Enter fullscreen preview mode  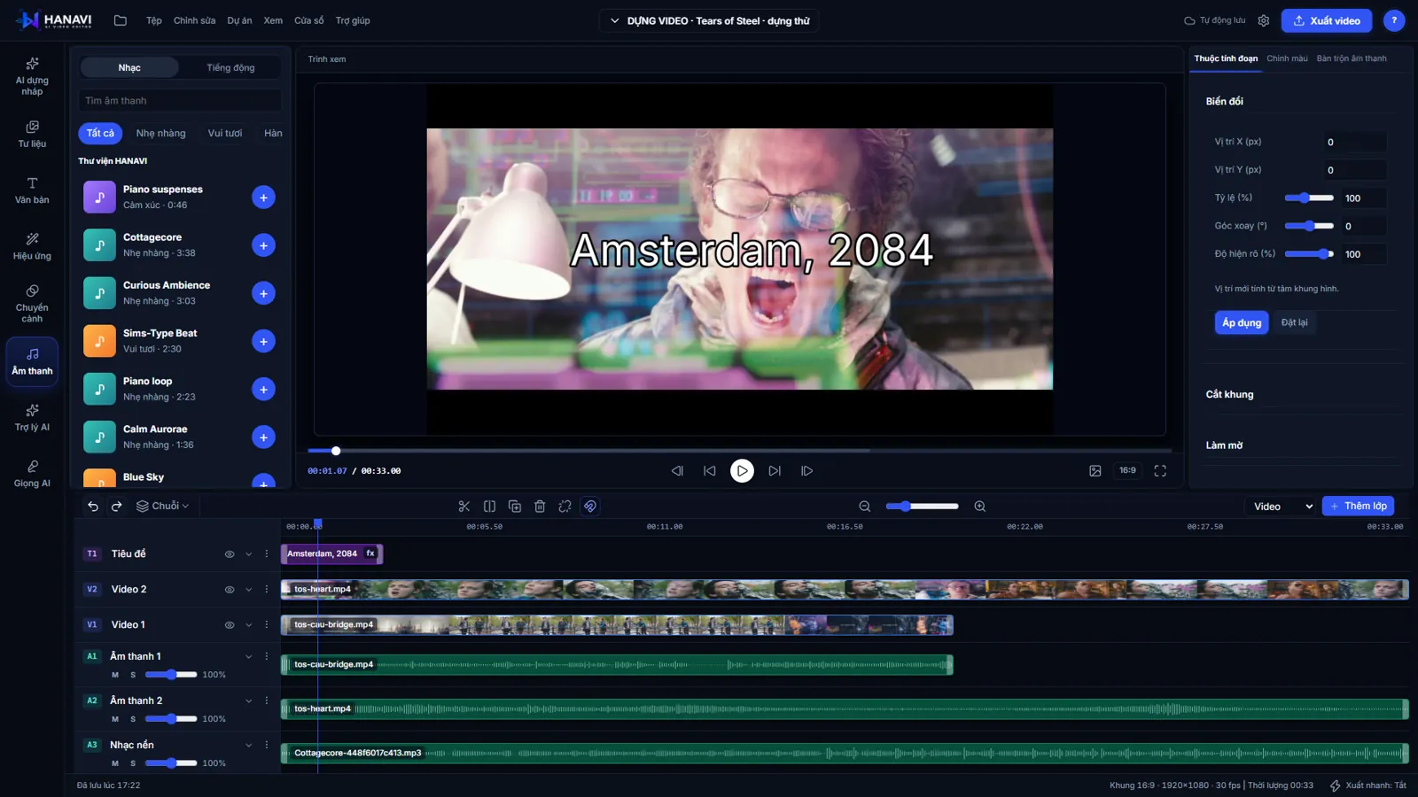[1160, 471]
